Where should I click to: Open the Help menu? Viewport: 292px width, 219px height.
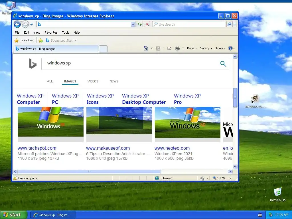pos(76,33)
